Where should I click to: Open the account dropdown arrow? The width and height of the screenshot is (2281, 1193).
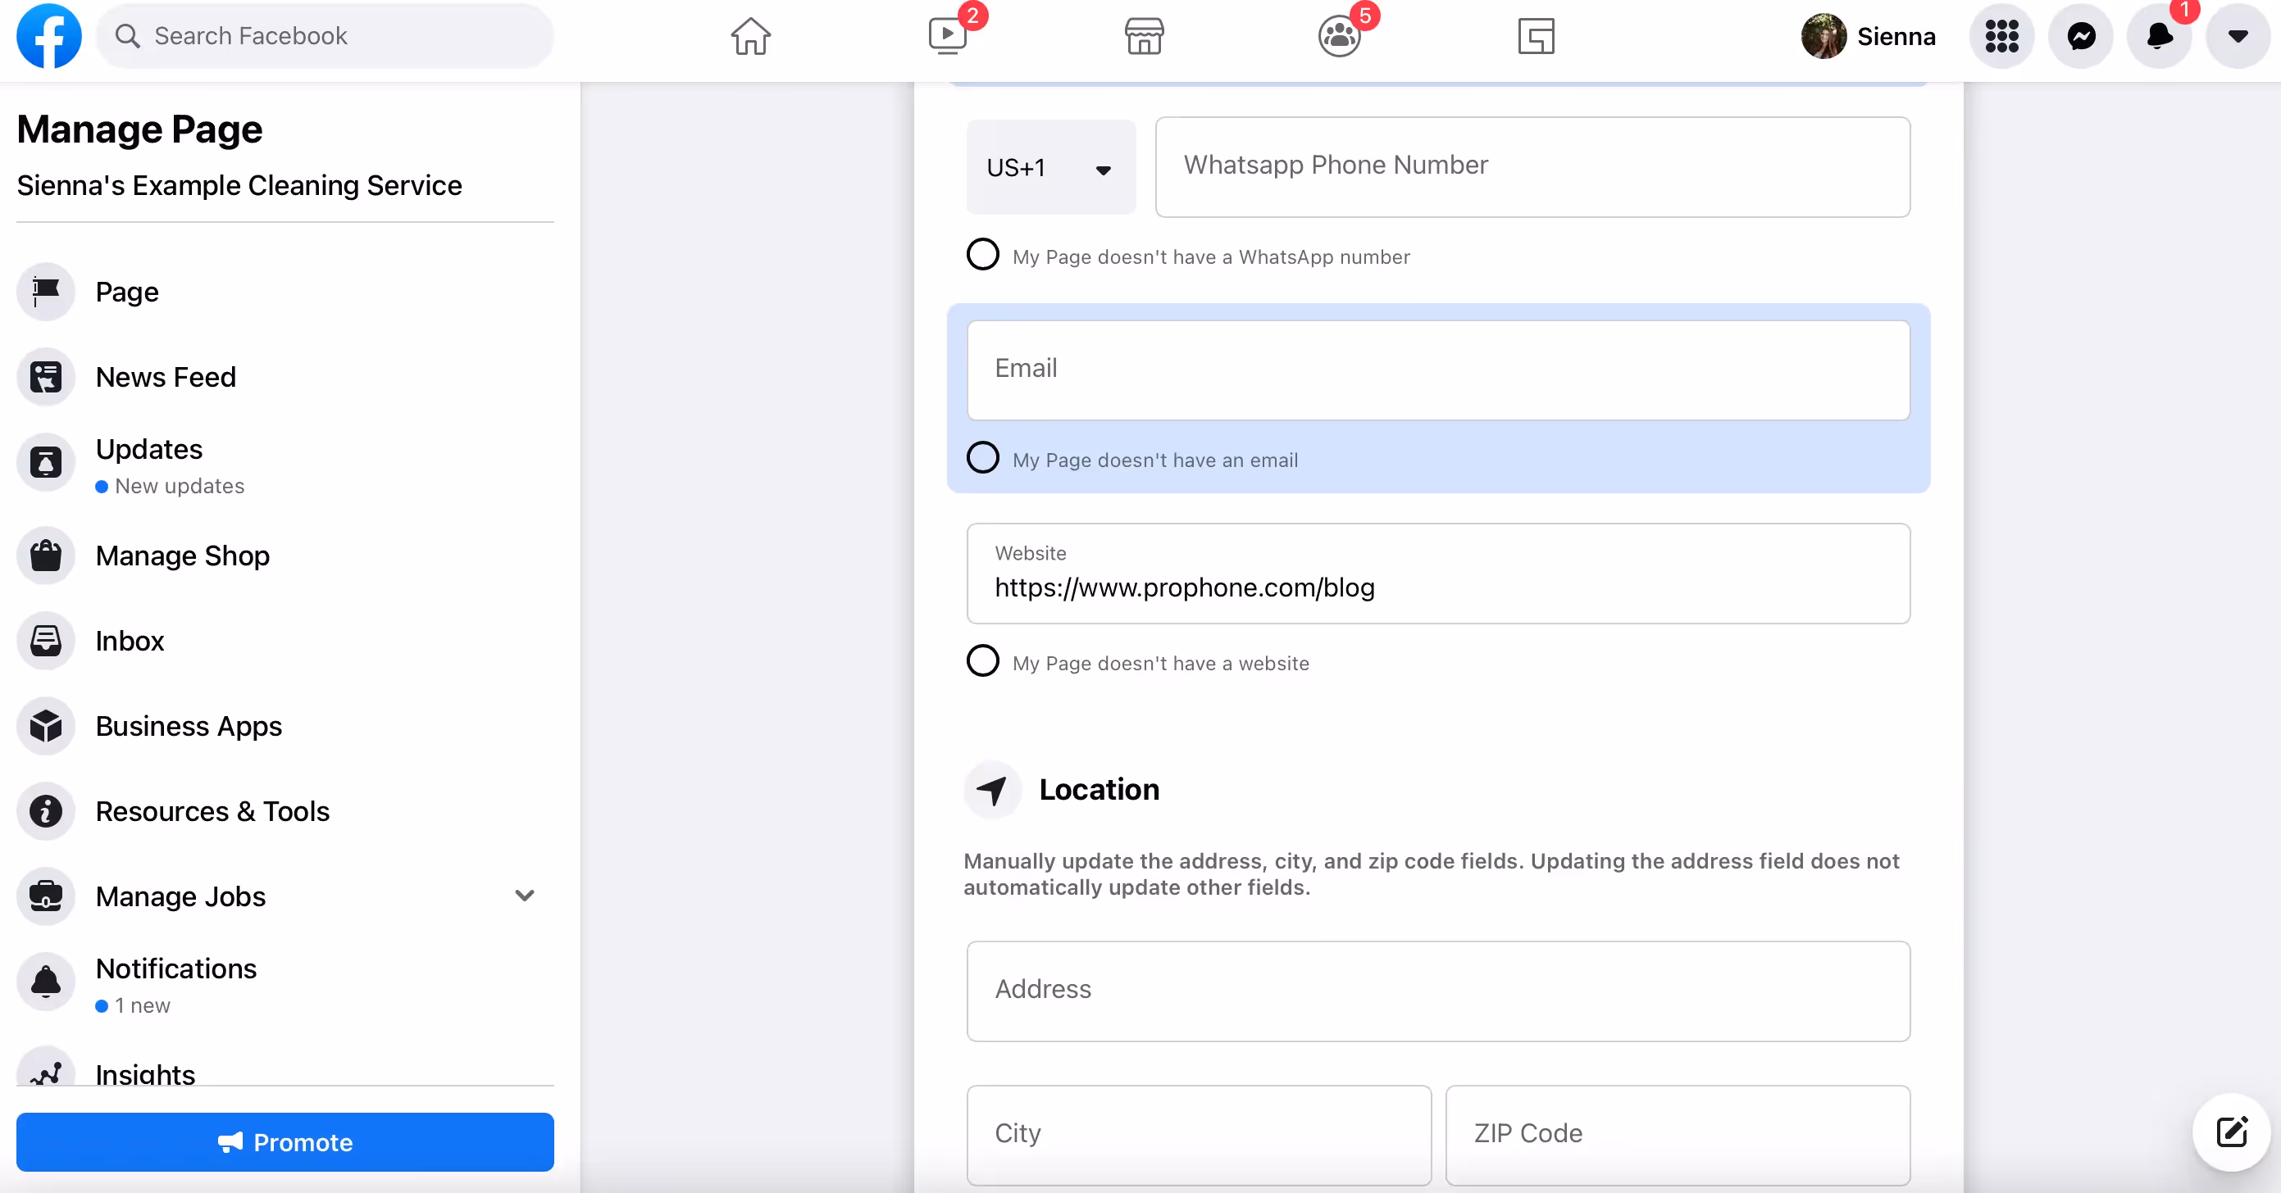point(2238,36)
